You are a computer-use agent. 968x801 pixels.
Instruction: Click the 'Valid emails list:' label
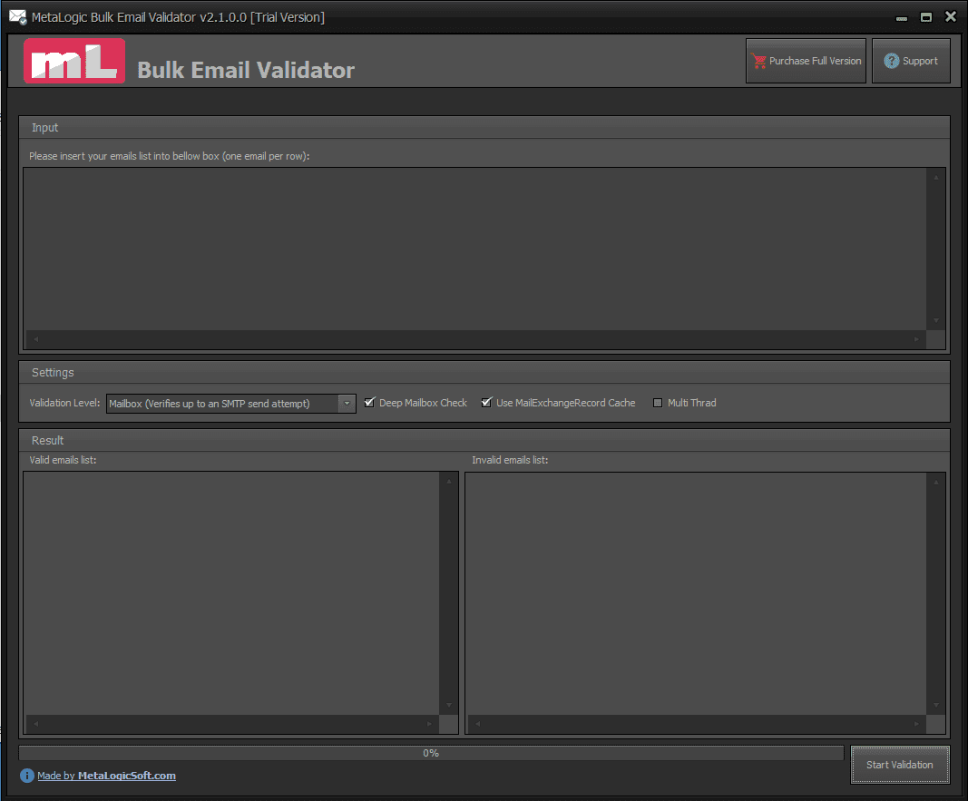tap(63, 460)
